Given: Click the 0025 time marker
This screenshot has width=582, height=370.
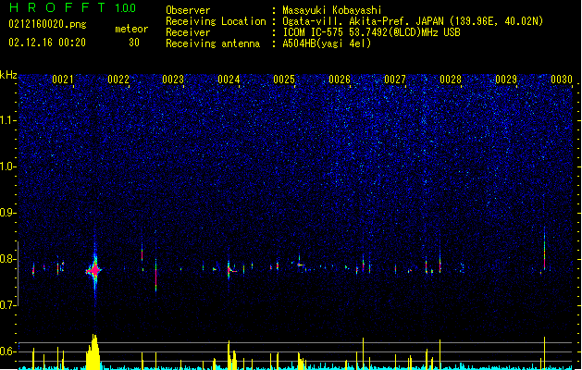Looking at the screenshot, I should (284, 80).
